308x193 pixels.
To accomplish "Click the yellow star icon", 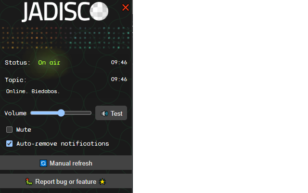I will (x=103, y=181).
